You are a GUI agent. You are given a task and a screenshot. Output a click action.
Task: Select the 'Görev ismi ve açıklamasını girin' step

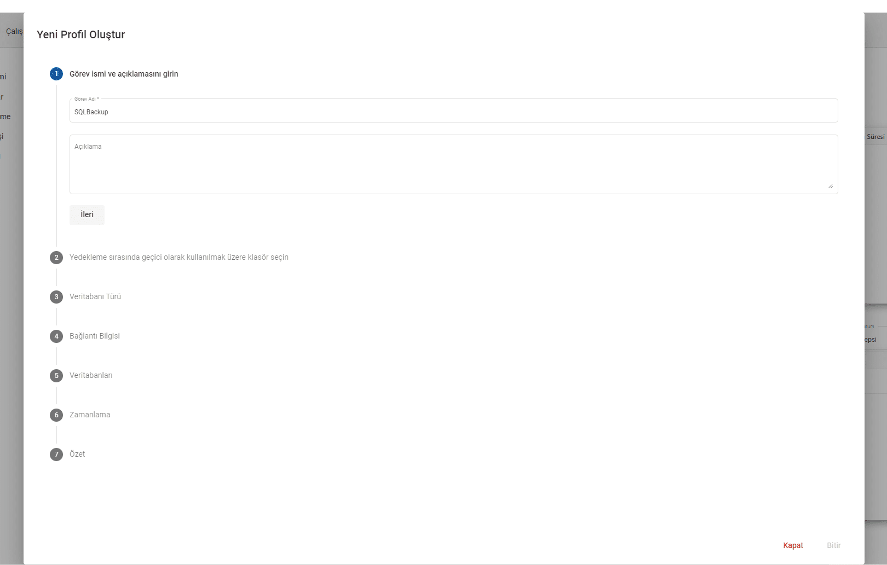(x=124, y=74)
